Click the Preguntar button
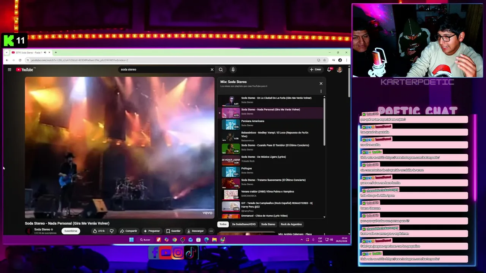The height and width of the screenshot is (273, 486). click(x=151, y=231)
